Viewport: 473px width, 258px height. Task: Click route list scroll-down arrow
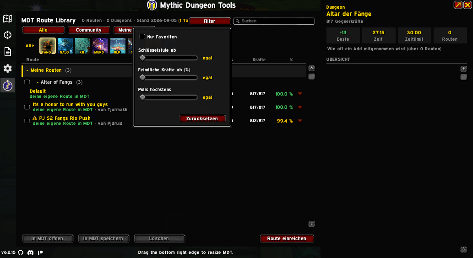(312, 224)
